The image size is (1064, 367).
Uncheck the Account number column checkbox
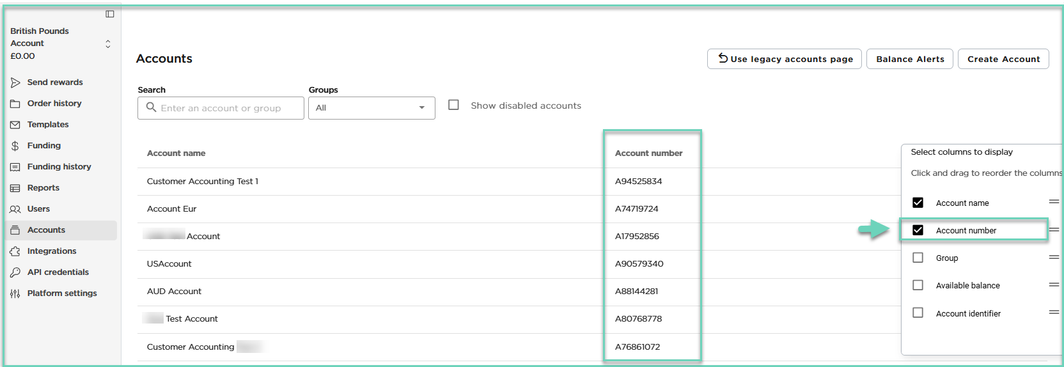pos(918,230)
